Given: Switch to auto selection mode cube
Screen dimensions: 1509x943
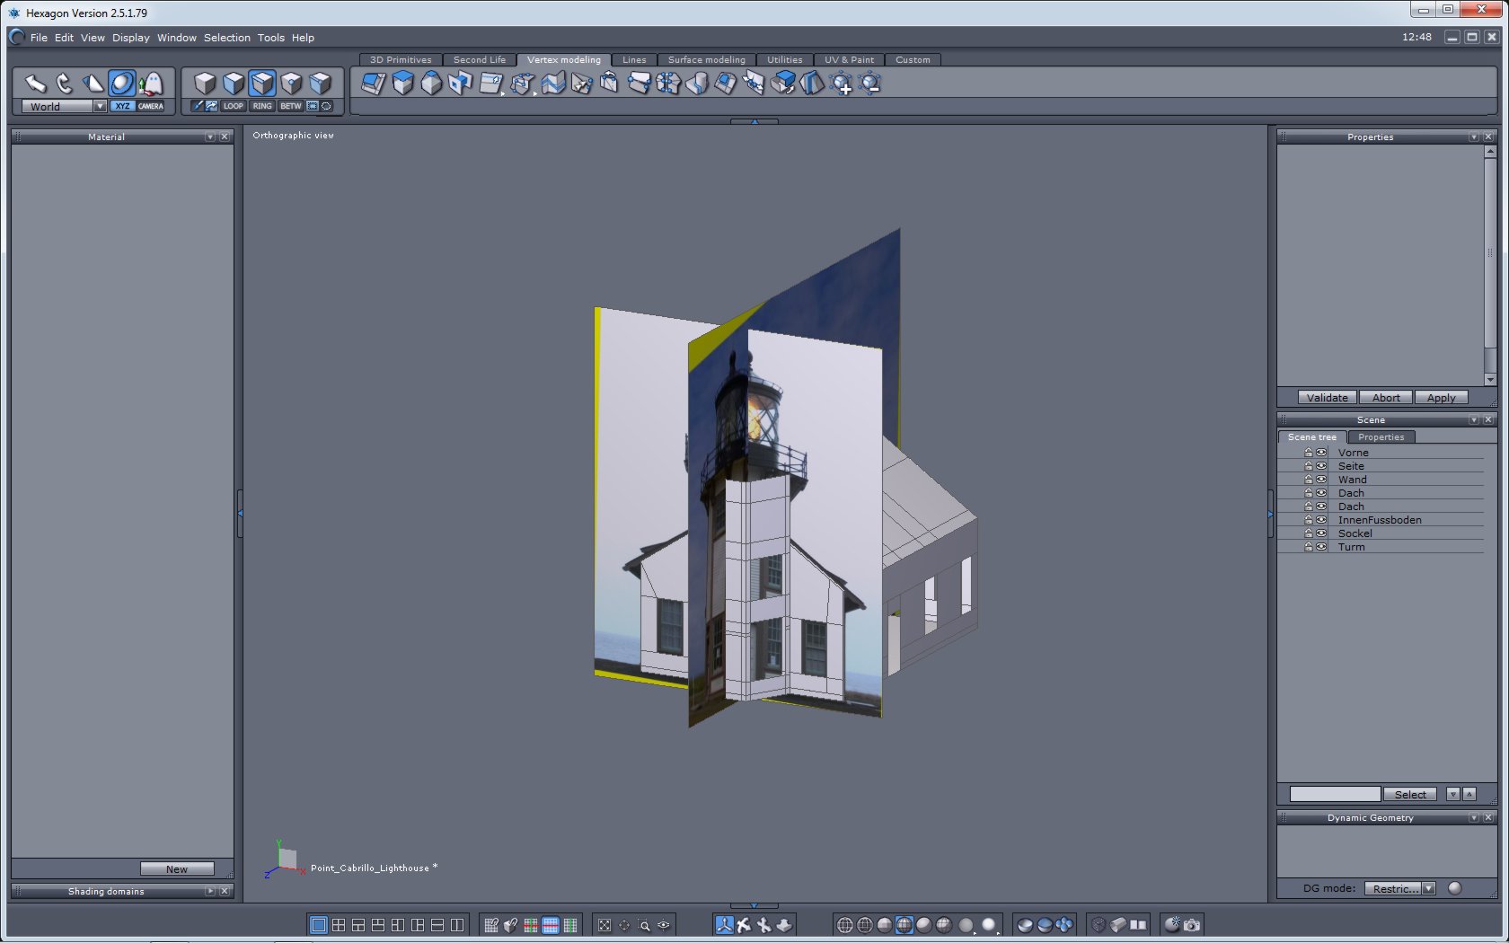Looking at the screenshot, I should [320, 84].
